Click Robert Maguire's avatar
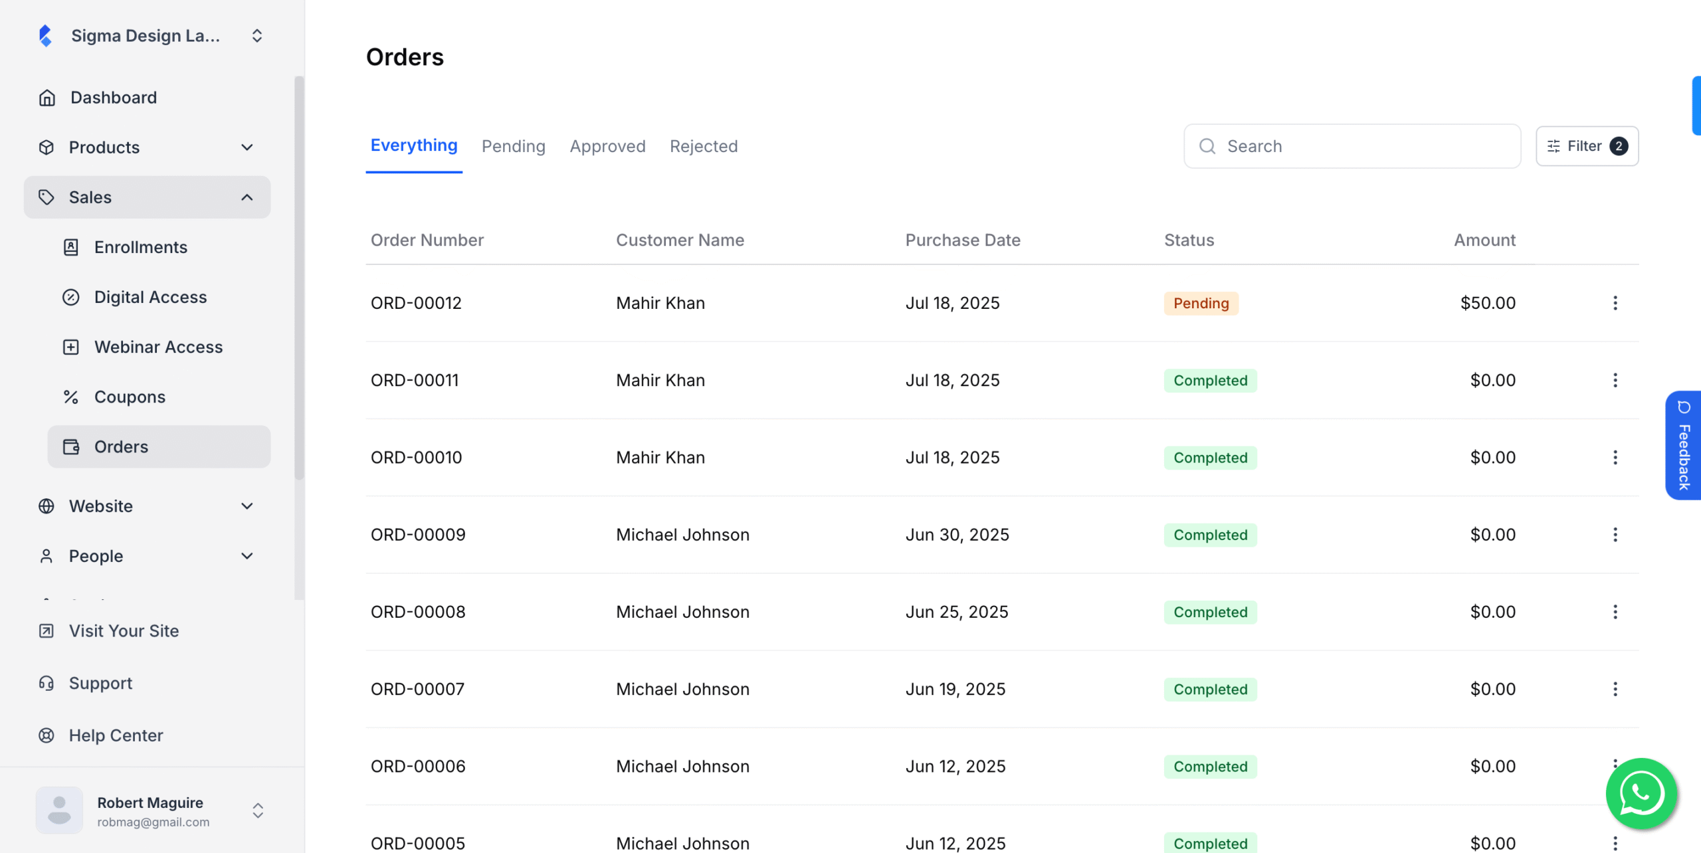Screen dimensions: 1701x853 pyautogui.click(x=60, y=810)
